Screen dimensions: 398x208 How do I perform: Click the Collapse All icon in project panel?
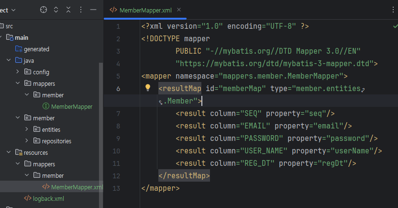pos(68,10)
